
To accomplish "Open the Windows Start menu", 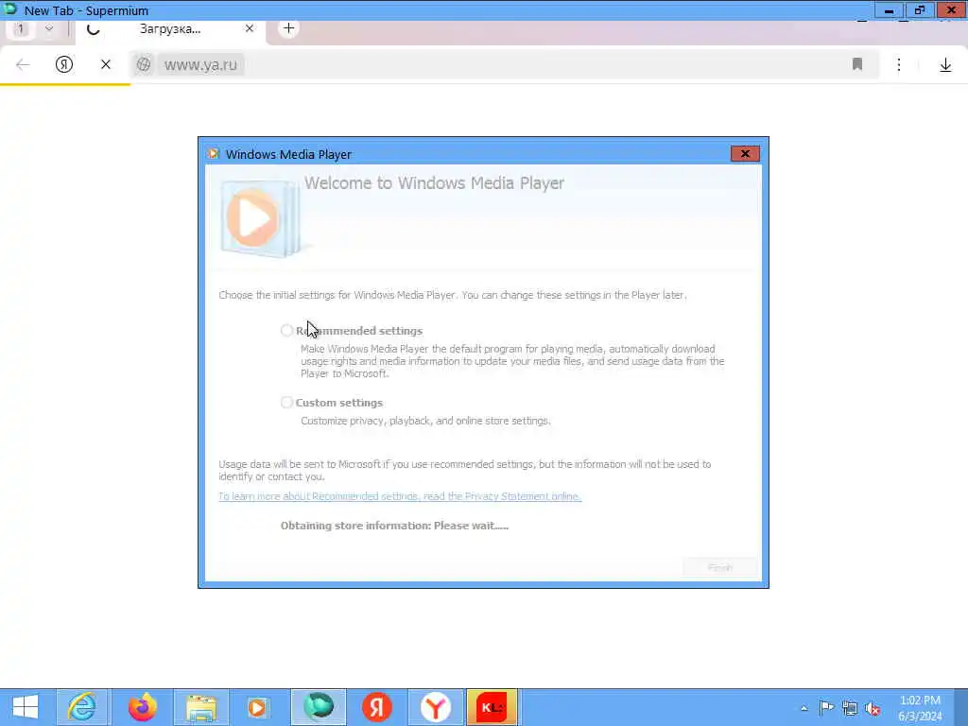I will click(x=26, y=707).
